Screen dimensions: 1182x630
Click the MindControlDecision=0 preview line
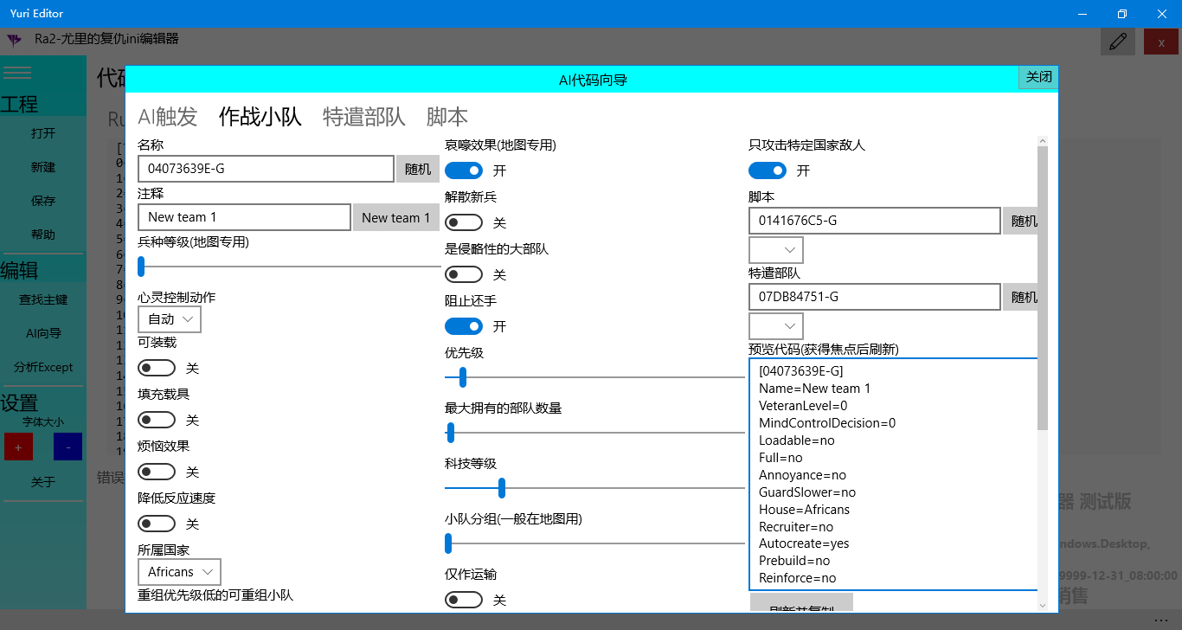[827, 423]
